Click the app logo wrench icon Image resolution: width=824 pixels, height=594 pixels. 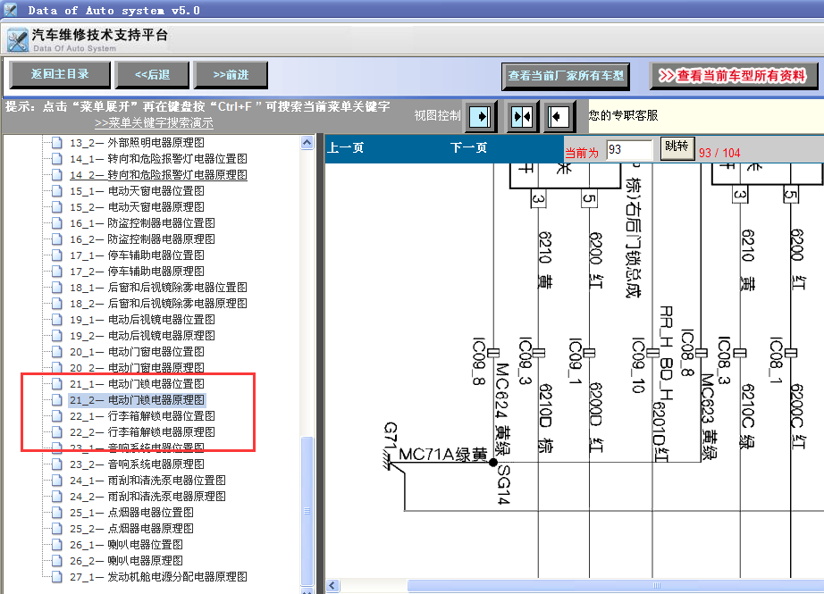coord(17,40)
